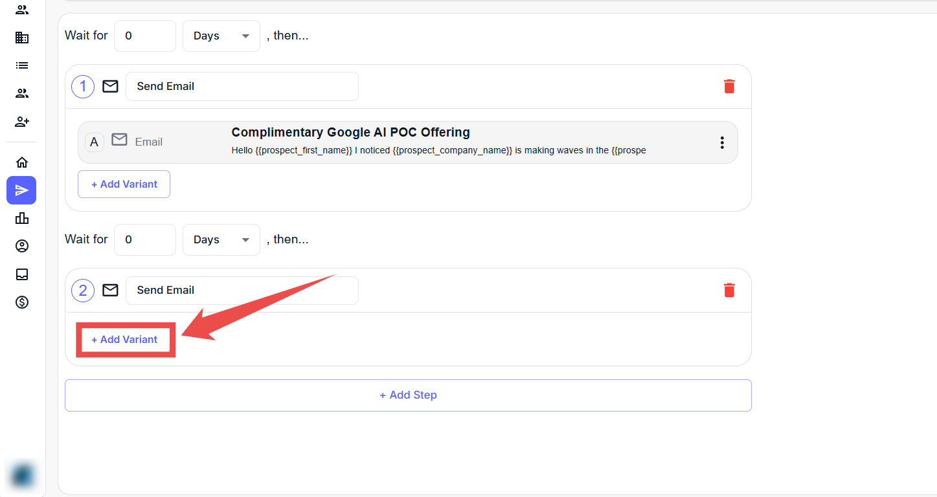
Task: Click the Send Email name field in step 2
Action: tap(242, 290)
